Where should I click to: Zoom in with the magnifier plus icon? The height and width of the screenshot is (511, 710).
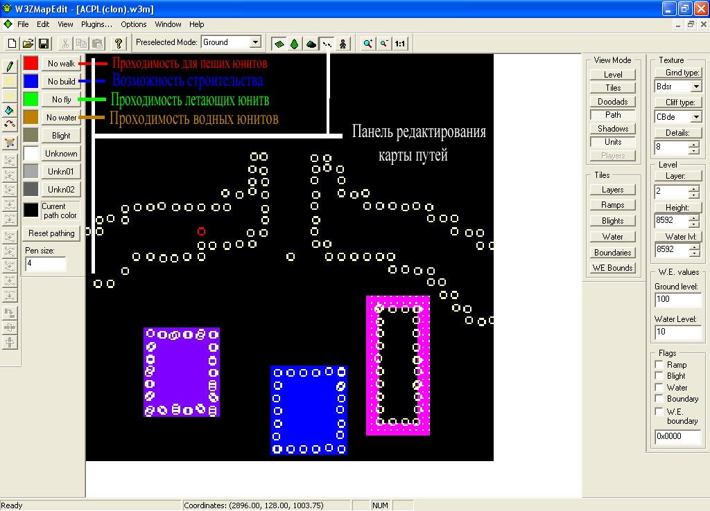[x=368, y=44]
